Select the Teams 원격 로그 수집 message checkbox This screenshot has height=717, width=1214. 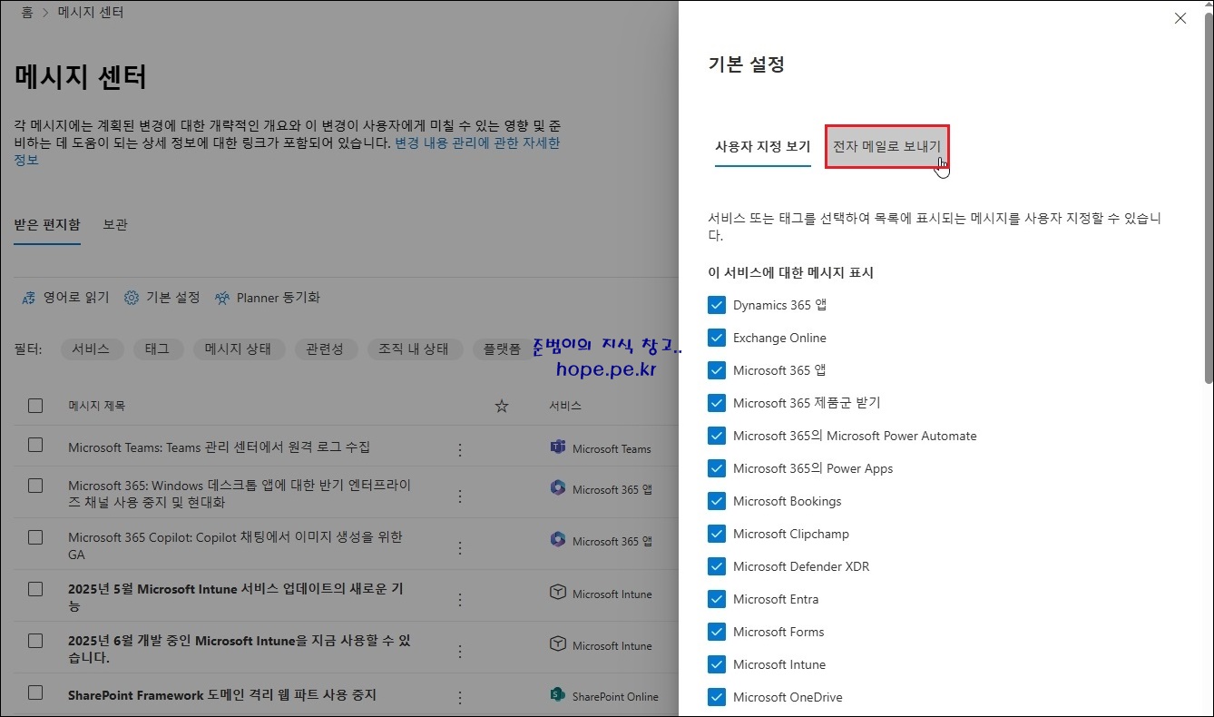tap(35, 445)
